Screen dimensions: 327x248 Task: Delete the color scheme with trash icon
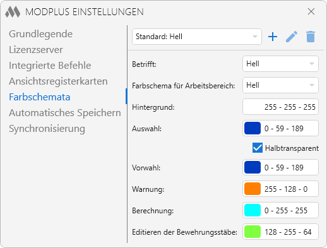point(311,37)
